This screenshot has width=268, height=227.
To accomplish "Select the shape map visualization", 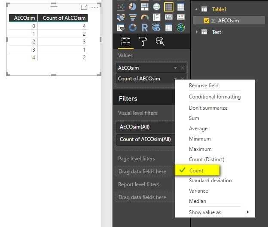I will [157, 28].
